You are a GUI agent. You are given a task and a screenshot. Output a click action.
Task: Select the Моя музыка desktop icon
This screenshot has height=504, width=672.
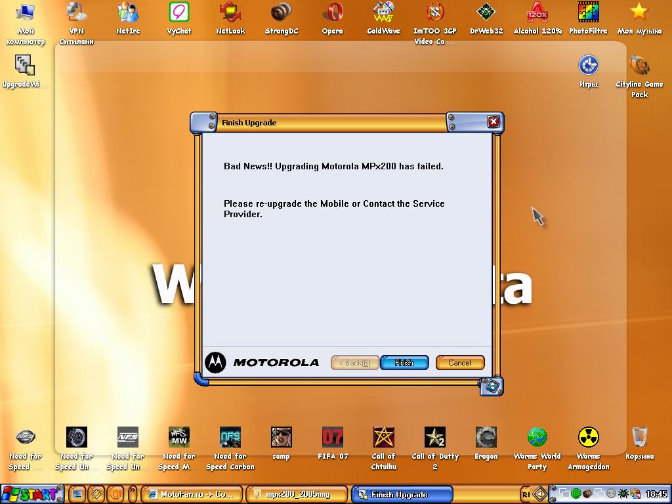639,18
